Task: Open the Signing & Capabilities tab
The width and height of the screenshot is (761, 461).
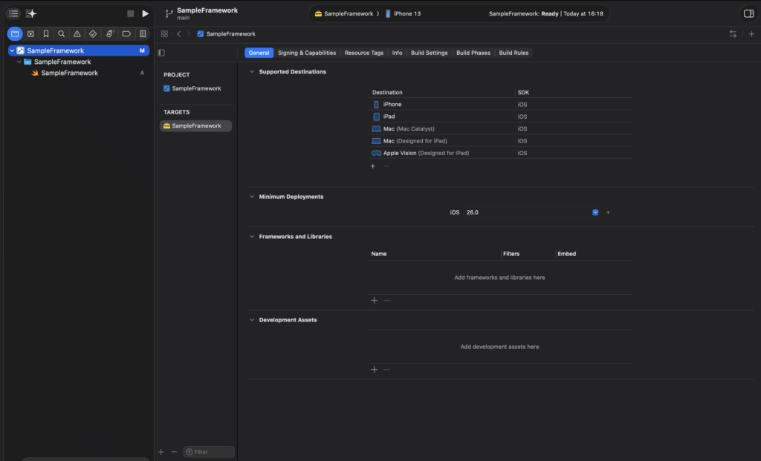Action: 307,53
